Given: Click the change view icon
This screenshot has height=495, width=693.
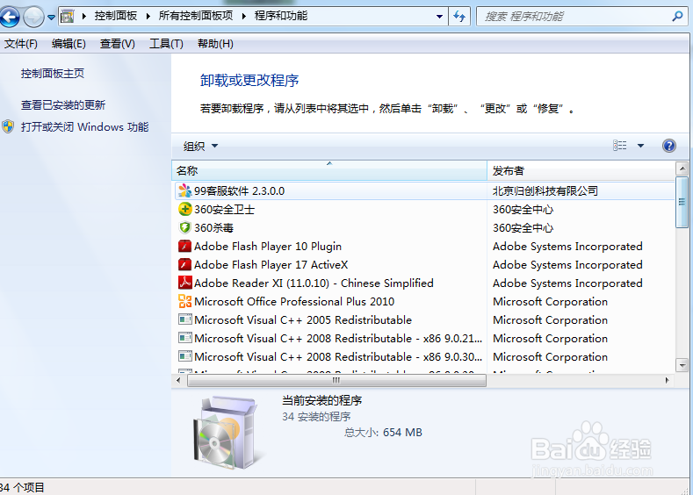Looking at the screenshot, I should click(619, 146).
